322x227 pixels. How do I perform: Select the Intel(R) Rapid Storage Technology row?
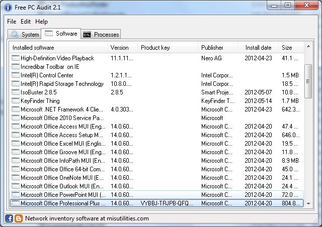tap(156, 84)
